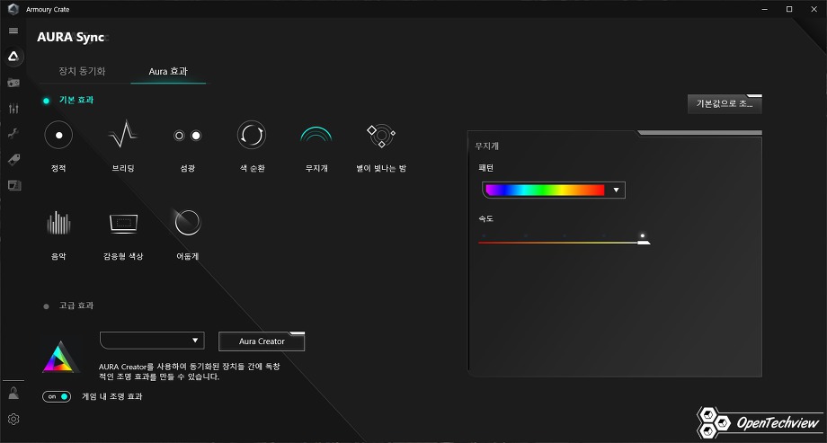827x443 pixels.
Task: Minimize the Armoury Crate window
Action: (x=765, y=9)
